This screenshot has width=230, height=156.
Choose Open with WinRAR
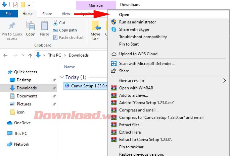(169, 88)
